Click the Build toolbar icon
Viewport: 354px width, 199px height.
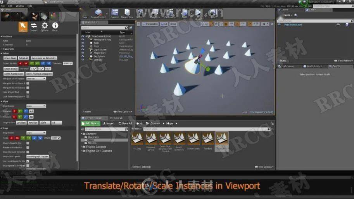[x=184, y=14]
